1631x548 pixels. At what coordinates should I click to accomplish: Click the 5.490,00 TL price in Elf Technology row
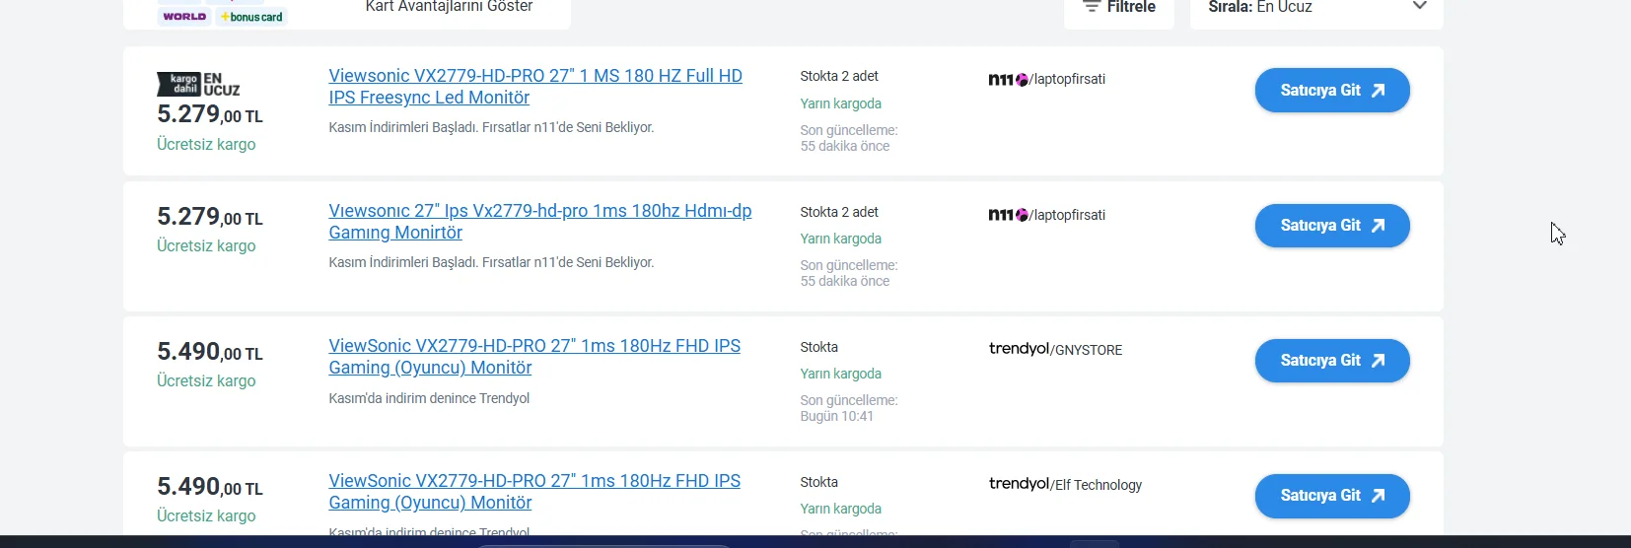pyautogui.click(x=210, y=487)
